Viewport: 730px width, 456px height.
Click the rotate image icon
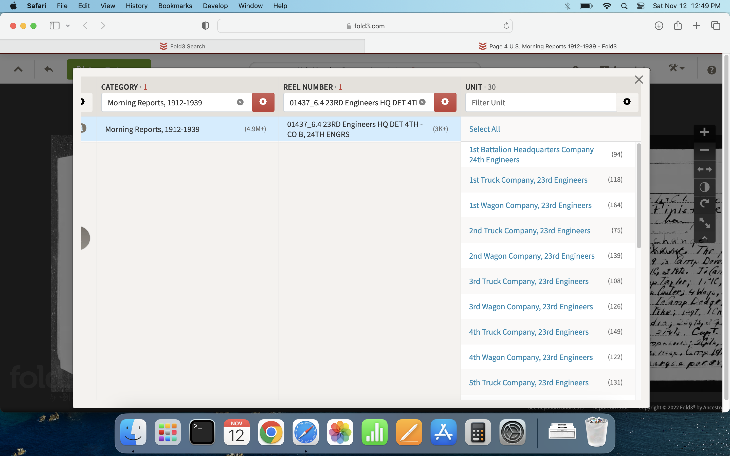pos(704,204)
